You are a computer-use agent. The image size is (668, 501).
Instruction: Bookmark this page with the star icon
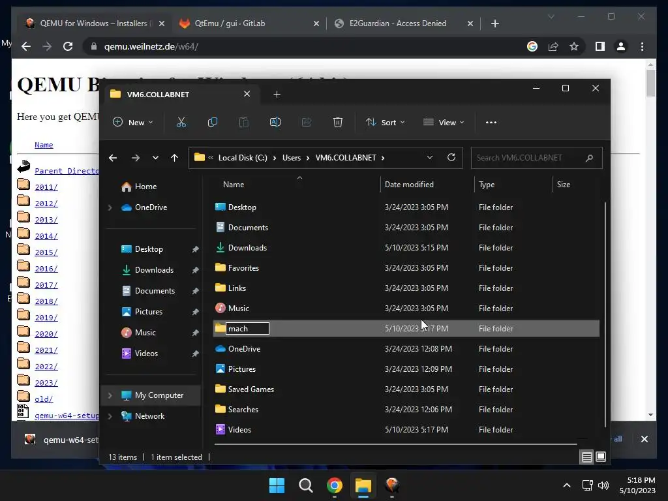click(x=574, y=46)
